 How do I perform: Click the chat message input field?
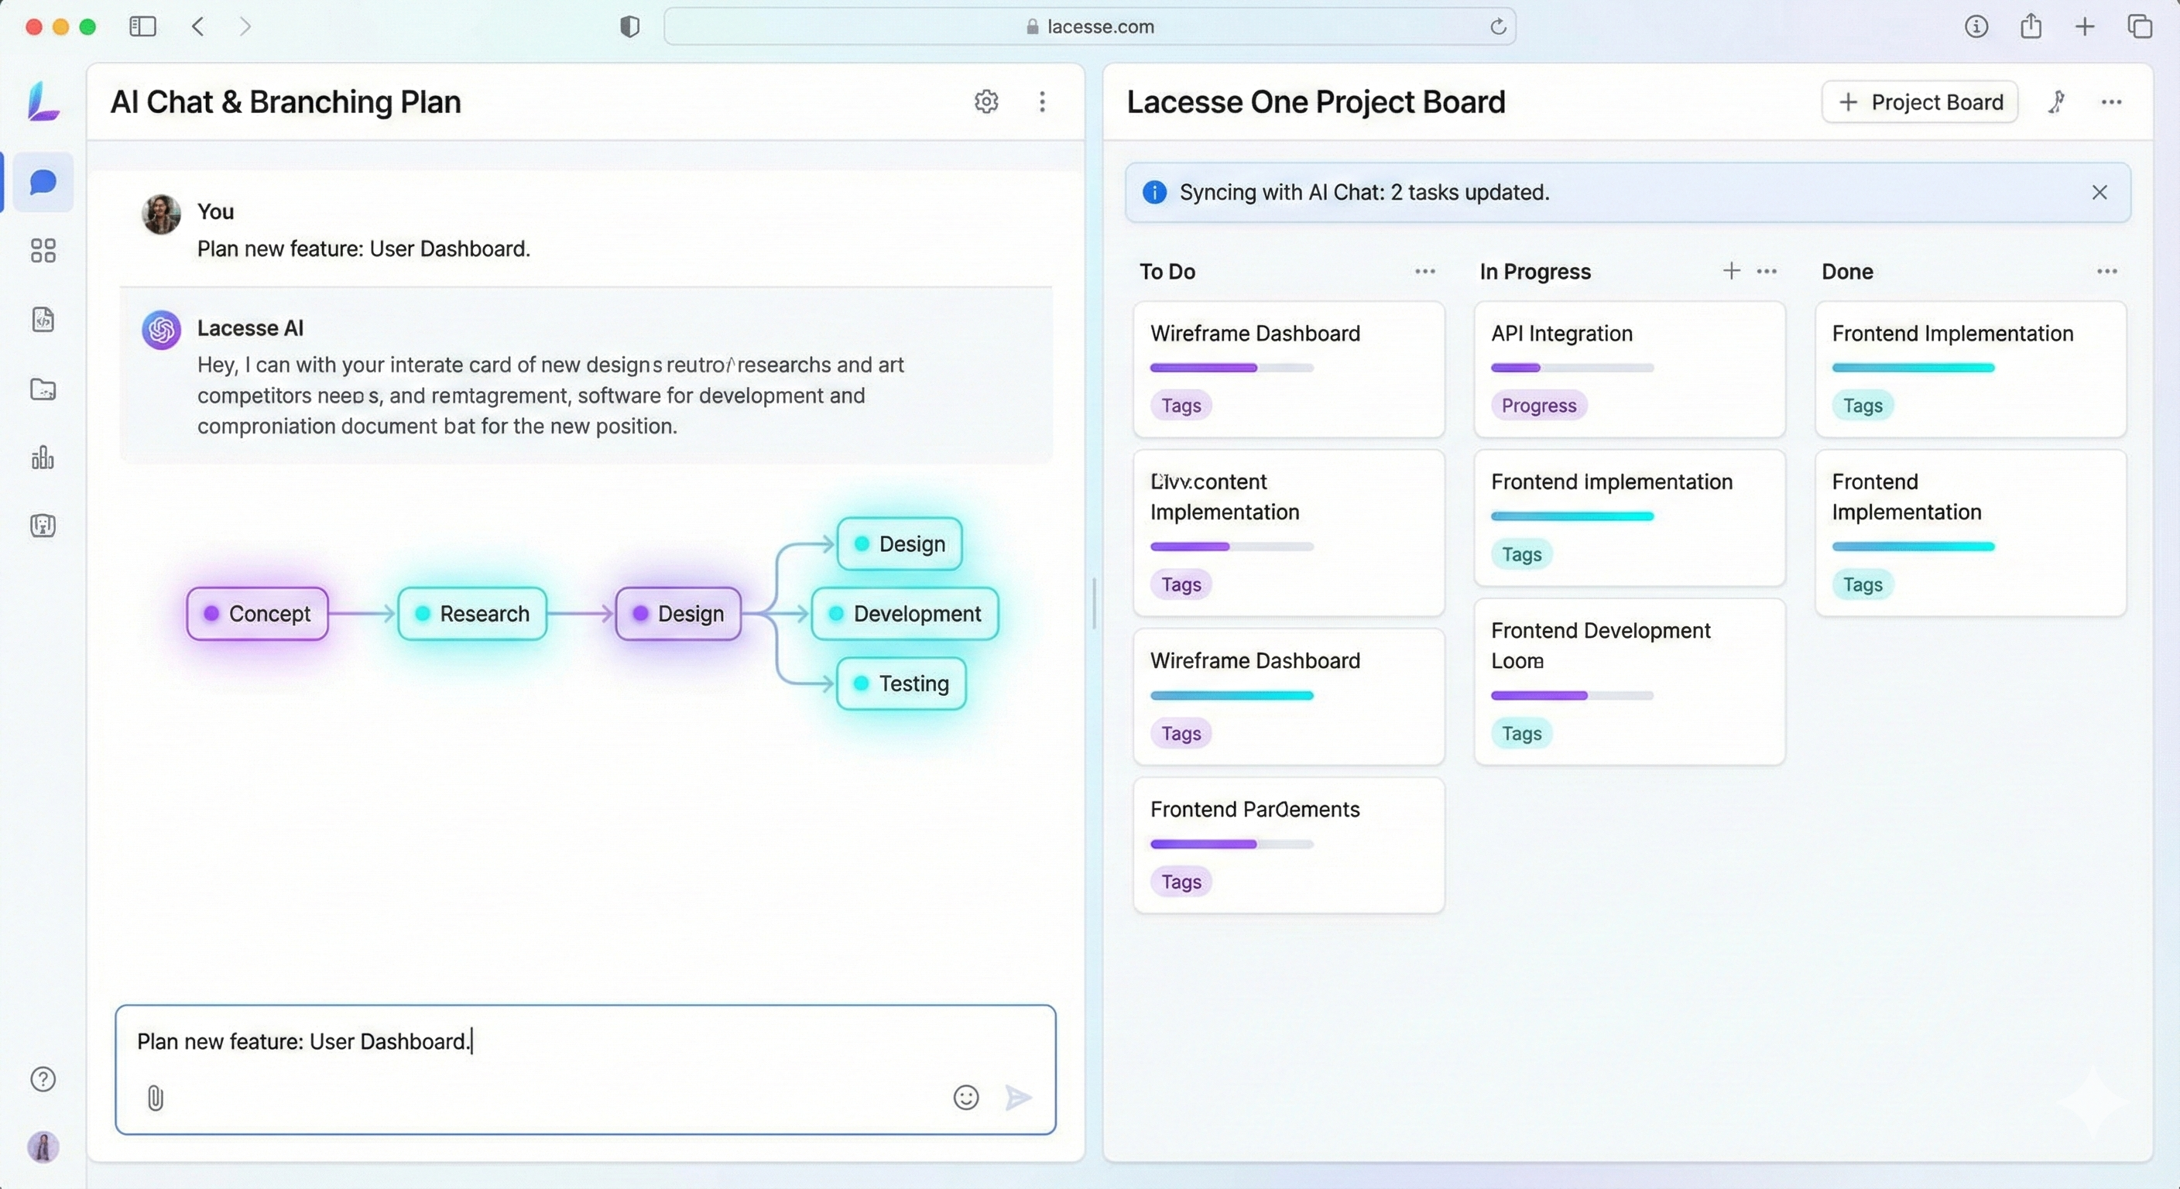[x=584, y=1043]
